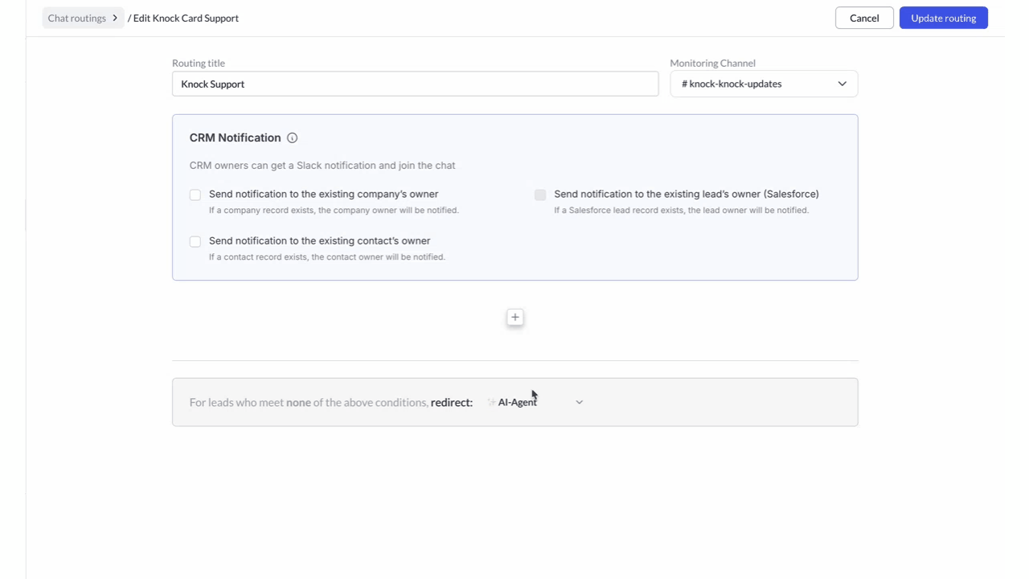This screenshot has width=1029, height=579.
Task: Expand the chevron next to AI-Agent
Action: point(579,402)
